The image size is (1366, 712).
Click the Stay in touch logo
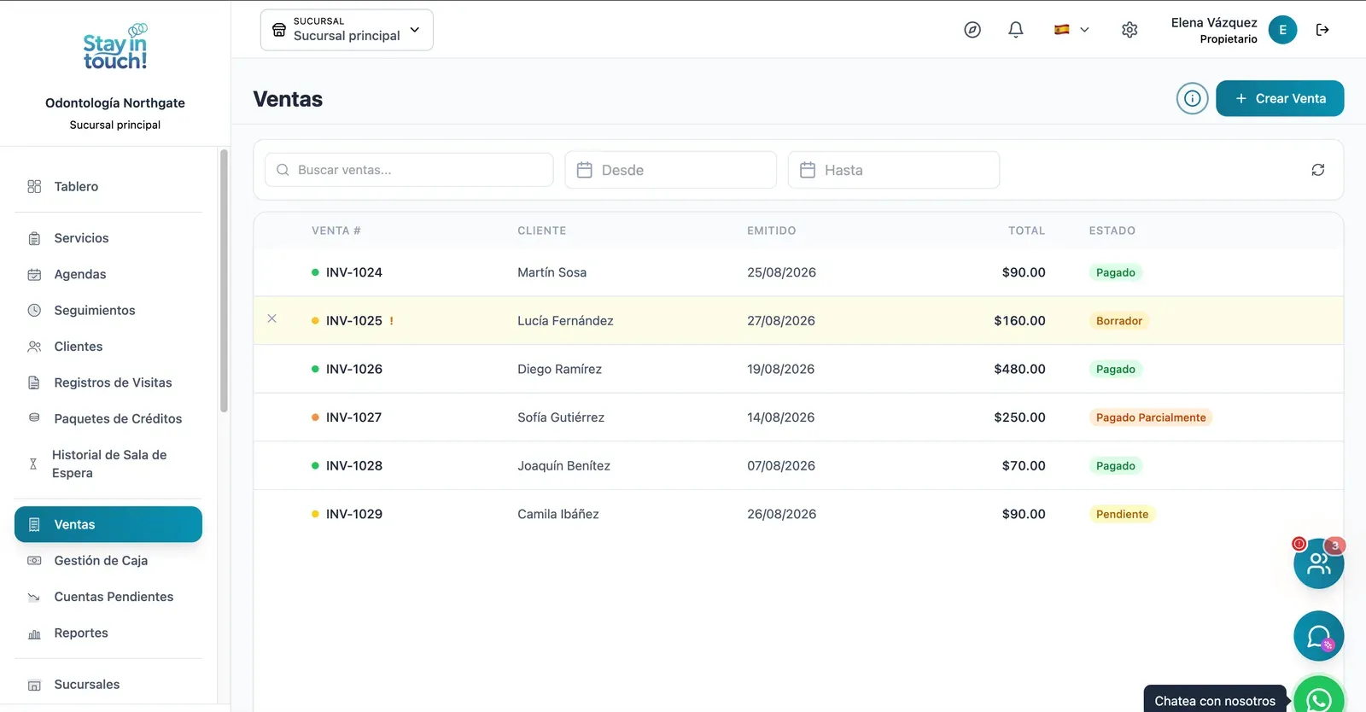[115, 48]
